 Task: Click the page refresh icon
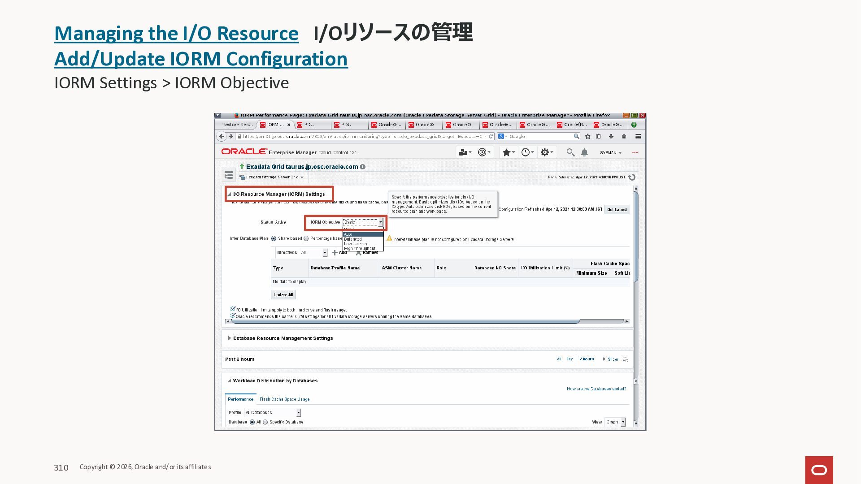(632, 177)
